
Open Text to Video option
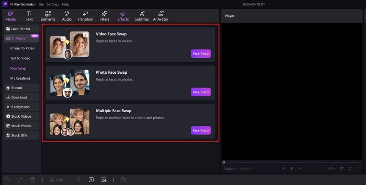(x=20, y=58)
